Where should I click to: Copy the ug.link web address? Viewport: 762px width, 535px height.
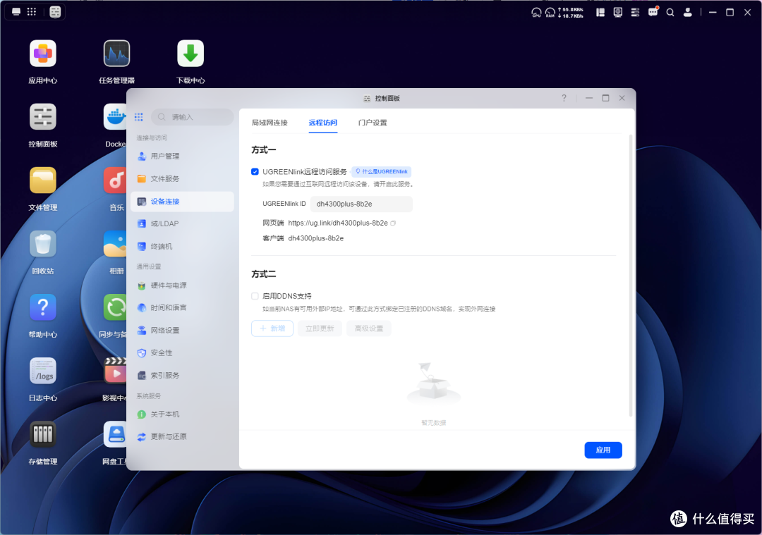(393, 223)
